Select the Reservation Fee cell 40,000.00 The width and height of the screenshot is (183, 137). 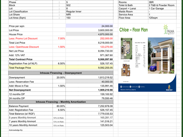(89, 82)
